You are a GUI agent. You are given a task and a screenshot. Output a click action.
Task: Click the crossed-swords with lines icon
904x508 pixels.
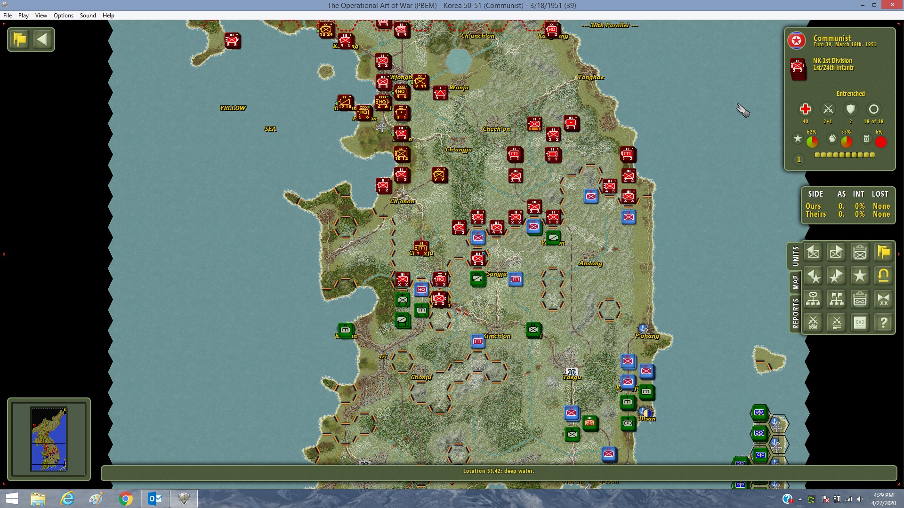coord(837,323)
